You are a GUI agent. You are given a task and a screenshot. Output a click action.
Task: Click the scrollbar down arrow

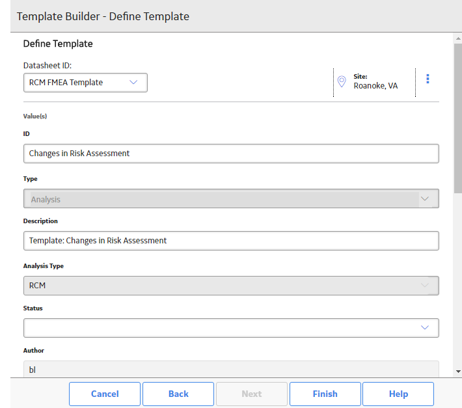pos(458,372)
